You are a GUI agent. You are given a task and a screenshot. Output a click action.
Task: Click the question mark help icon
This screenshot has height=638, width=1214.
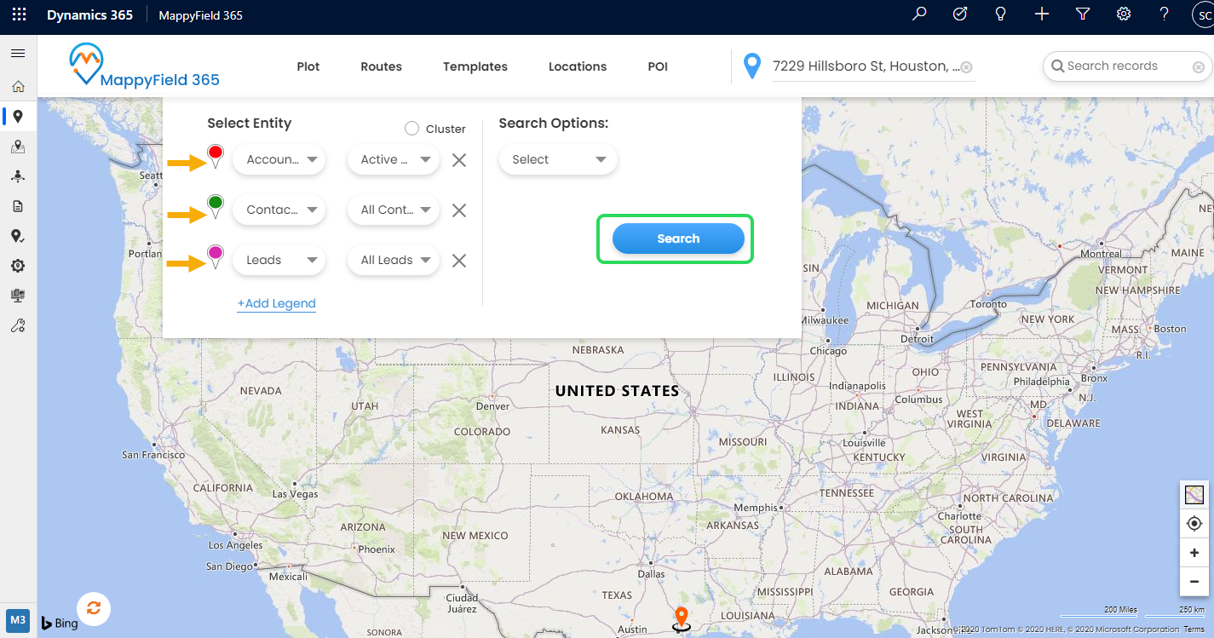(x=1165, y=14)
